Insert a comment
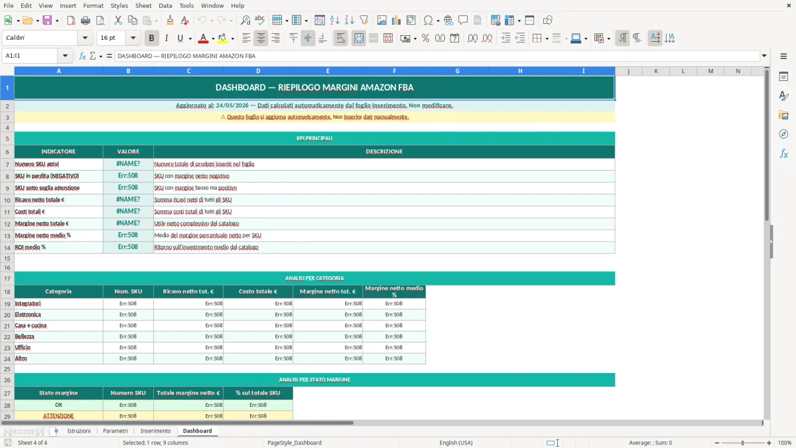This screenshot has width=796, height=448. click(463, 21)
